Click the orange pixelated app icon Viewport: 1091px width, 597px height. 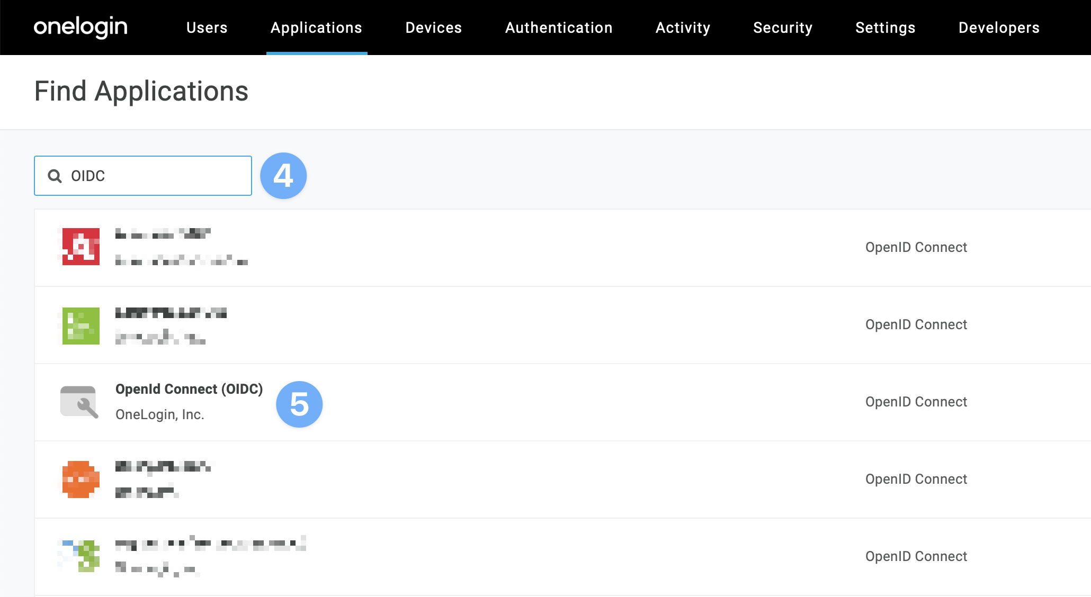coord(81,480)
